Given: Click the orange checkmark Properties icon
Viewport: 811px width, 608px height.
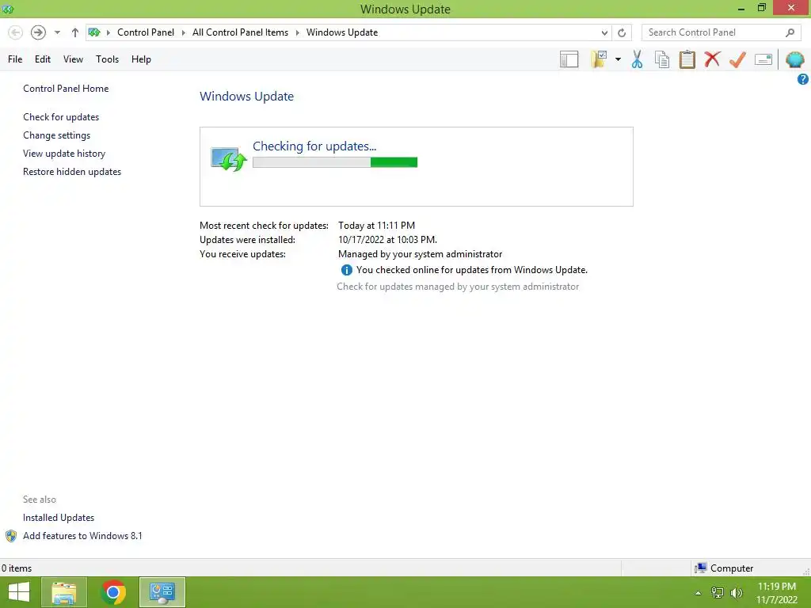Looking at the screenshot, I should point(737,59).
